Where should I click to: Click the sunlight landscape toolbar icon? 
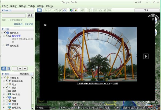(x=76, y=10)
